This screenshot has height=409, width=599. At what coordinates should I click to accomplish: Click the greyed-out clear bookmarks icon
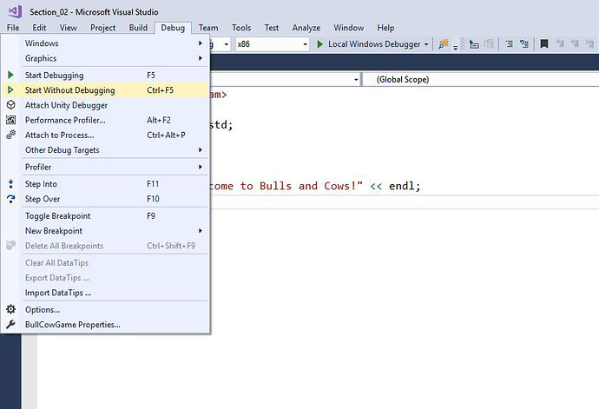tap(589, 44)
